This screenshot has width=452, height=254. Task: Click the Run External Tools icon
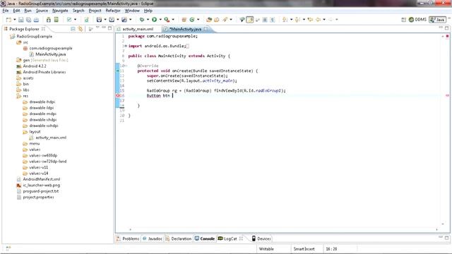click(167, 20)
